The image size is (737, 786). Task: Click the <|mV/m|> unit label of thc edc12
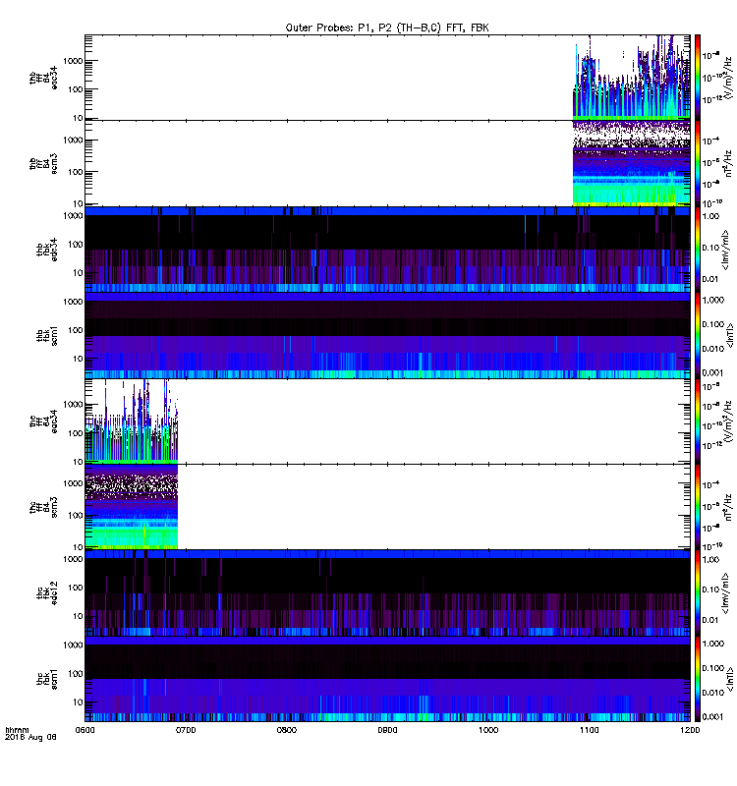(725, 593)
